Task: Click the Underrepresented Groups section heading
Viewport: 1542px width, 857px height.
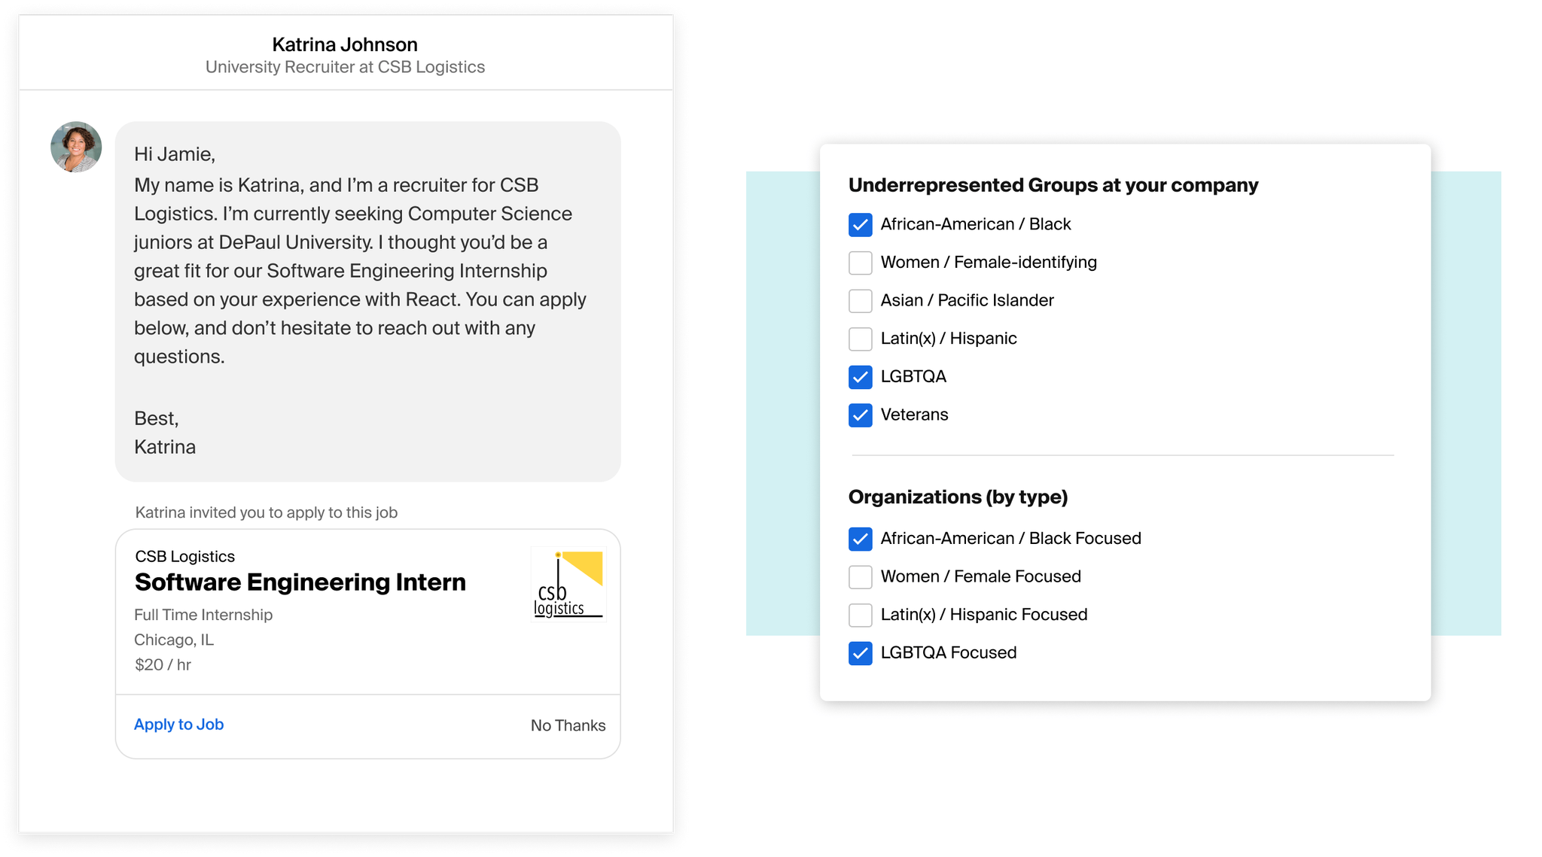Action: coord(1053,185)
